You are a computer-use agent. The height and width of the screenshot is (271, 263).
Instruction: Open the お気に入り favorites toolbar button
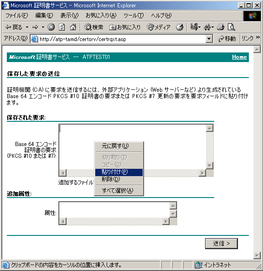125,27
